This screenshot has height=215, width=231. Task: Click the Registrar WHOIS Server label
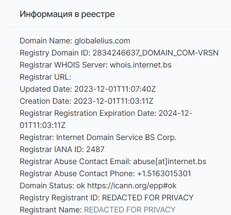64,65
